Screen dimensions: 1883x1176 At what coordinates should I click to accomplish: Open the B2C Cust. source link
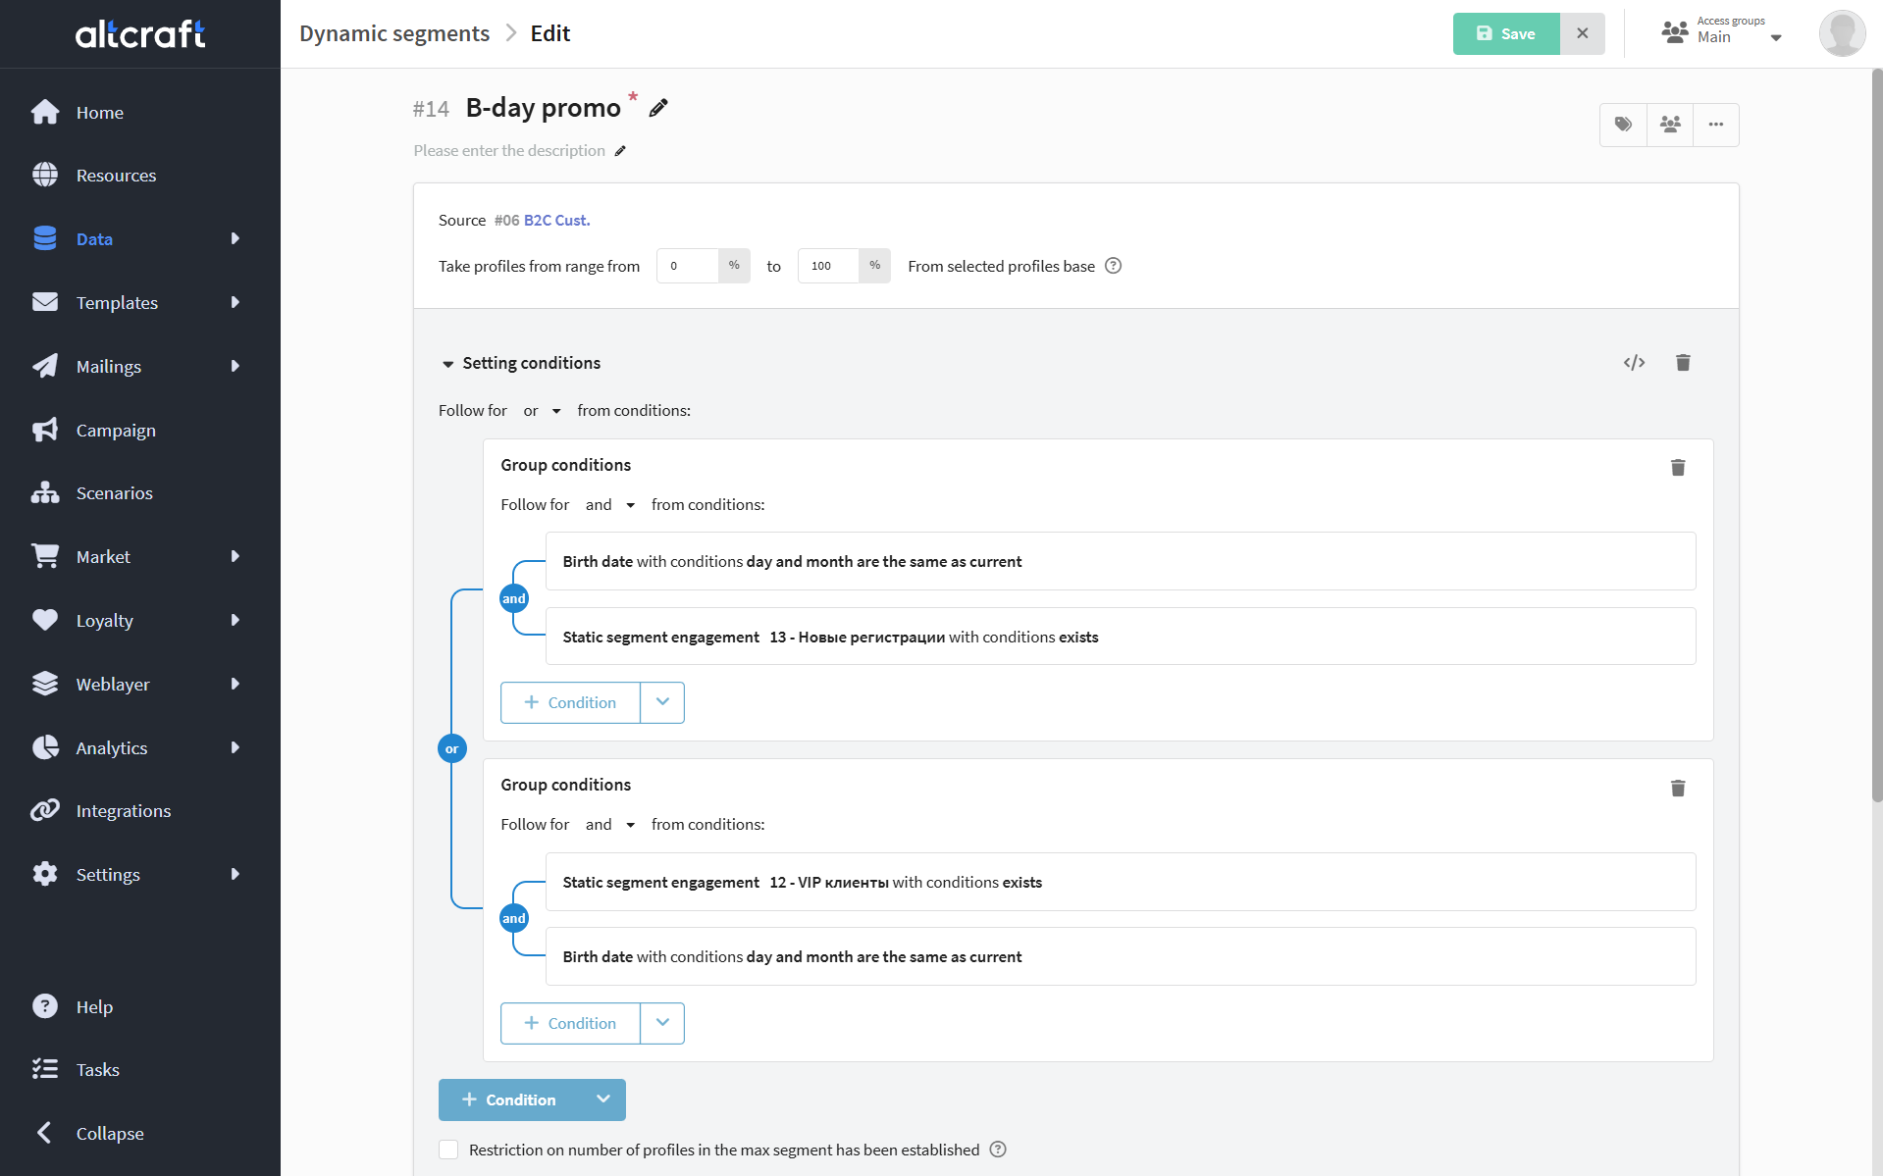click(556, 221)
